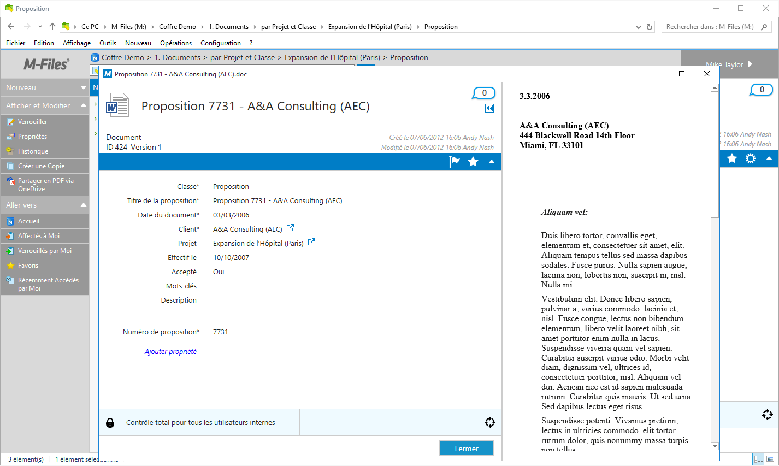
Task: Click the search field Rechercher dans M-Files
Action: coord(710,27)
